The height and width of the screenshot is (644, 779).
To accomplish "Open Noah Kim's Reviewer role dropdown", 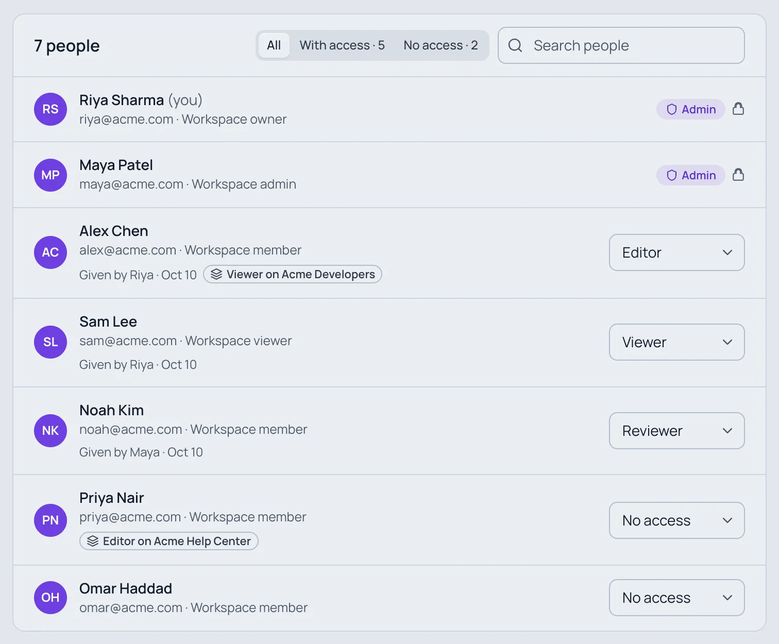I will point(677,431).
